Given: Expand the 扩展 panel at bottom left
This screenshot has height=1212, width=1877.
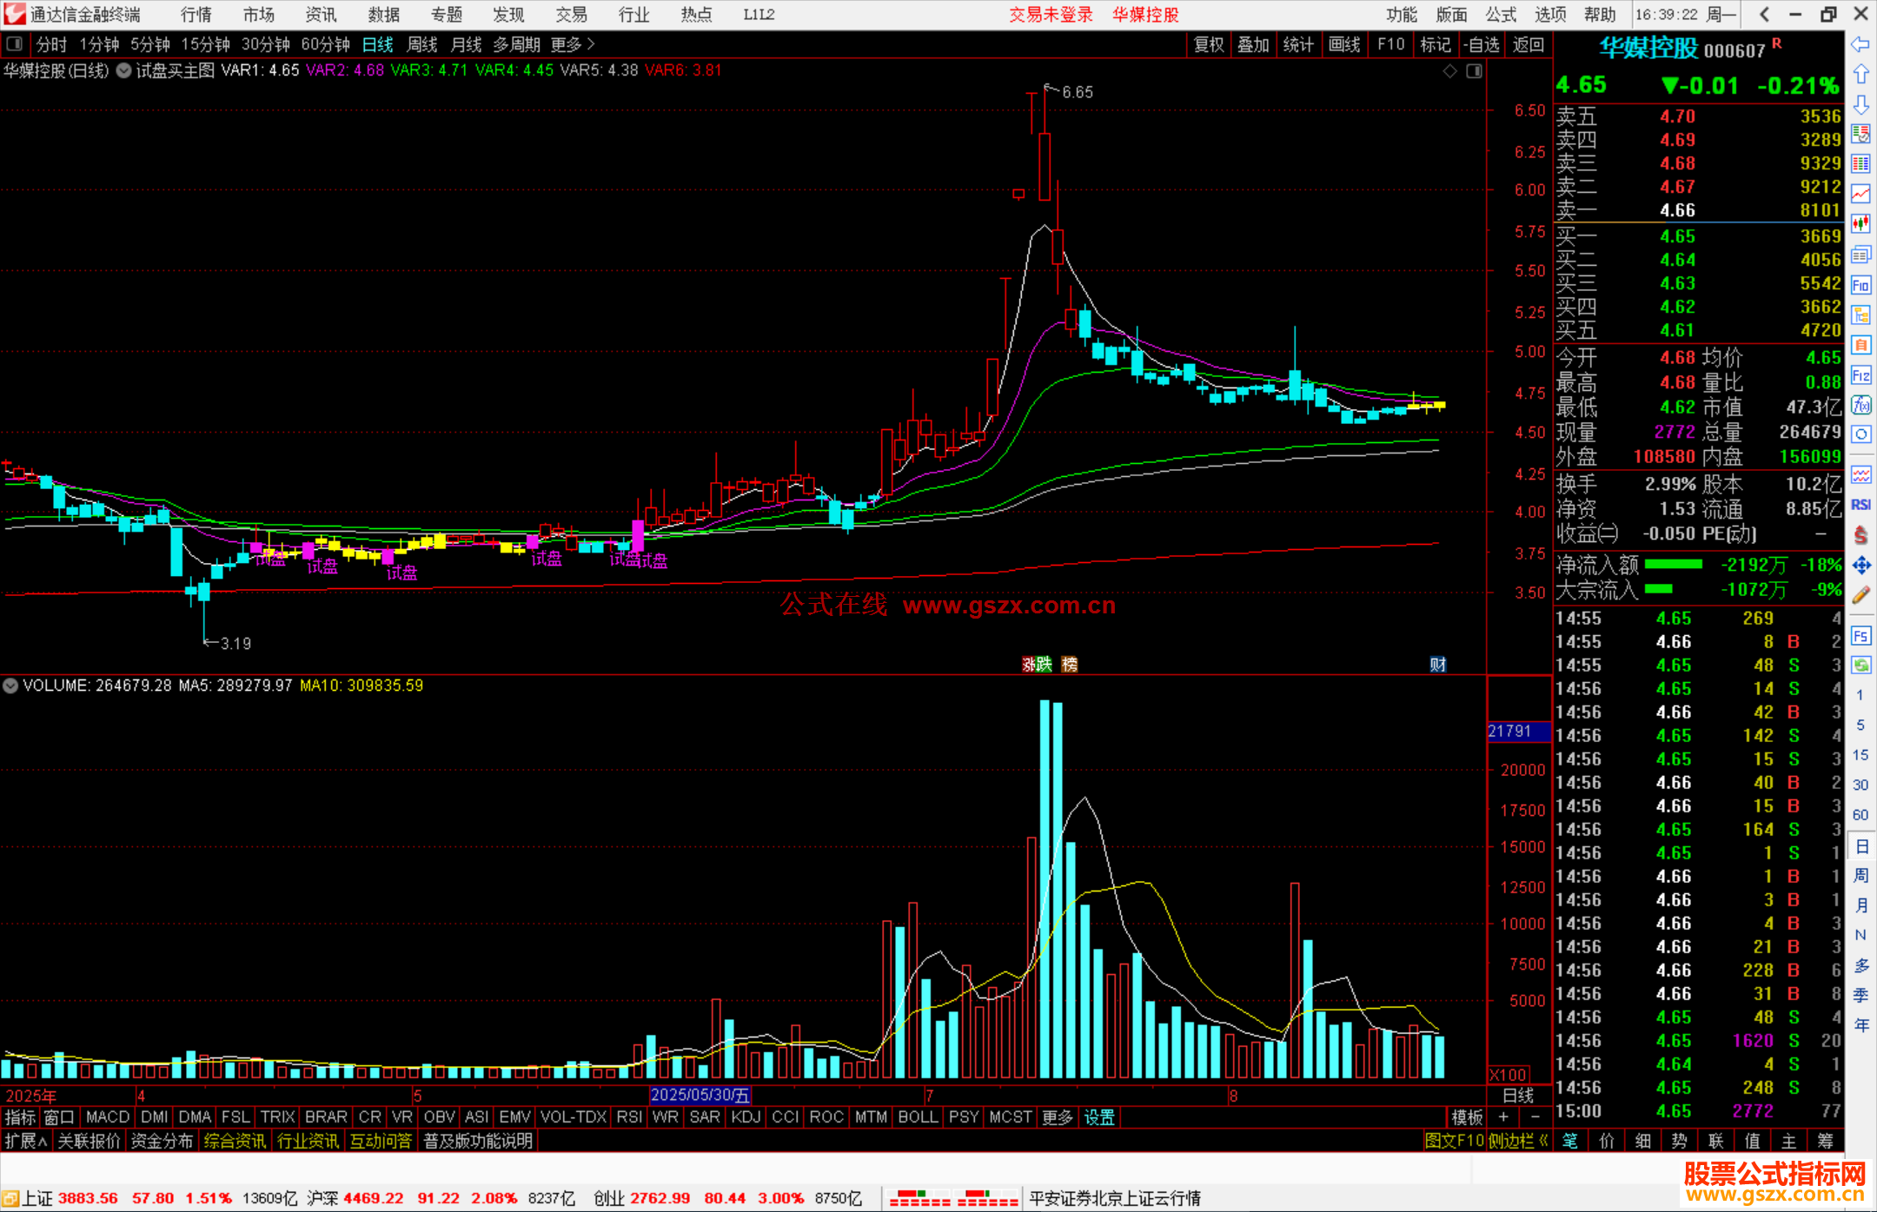Looking at the screenshot, I should 26,1141.
